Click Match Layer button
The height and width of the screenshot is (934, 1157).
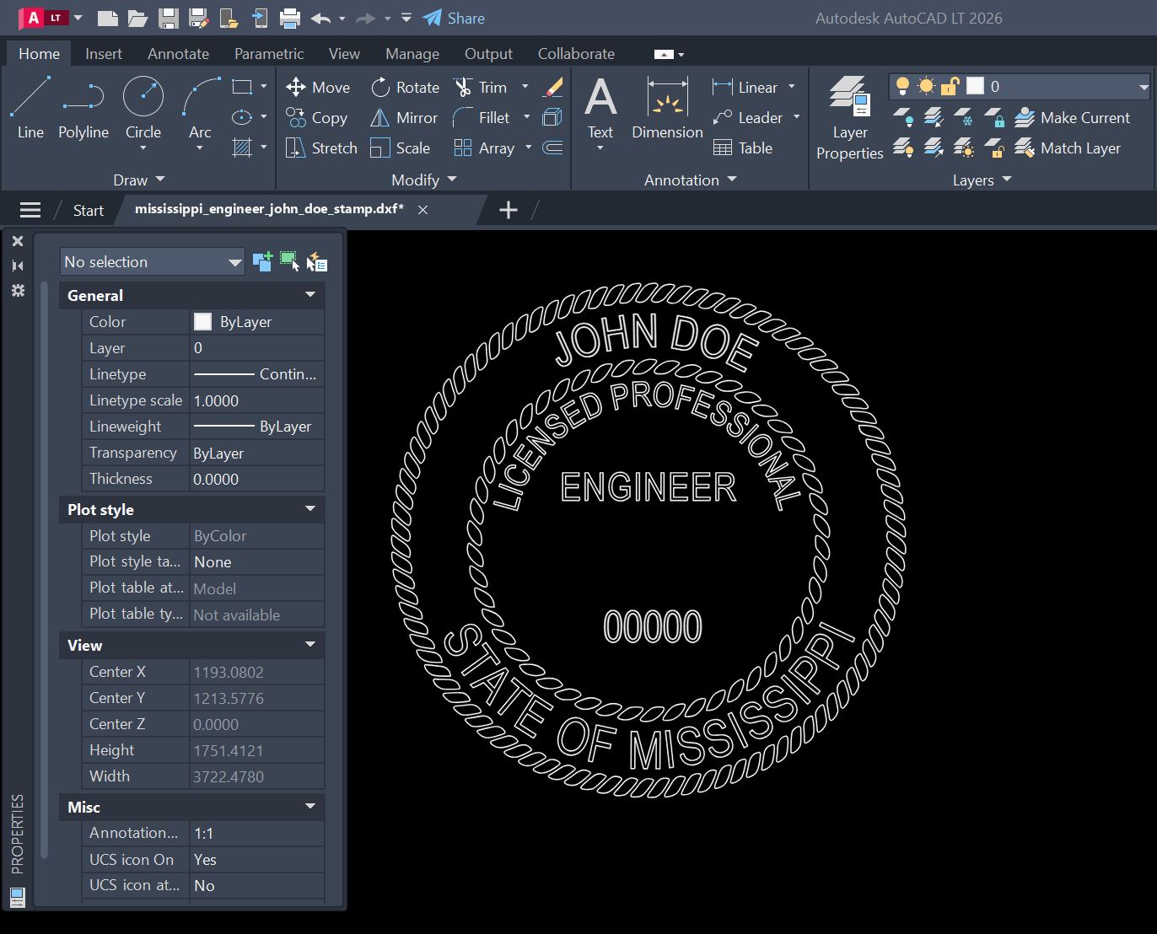[1068, 148]
